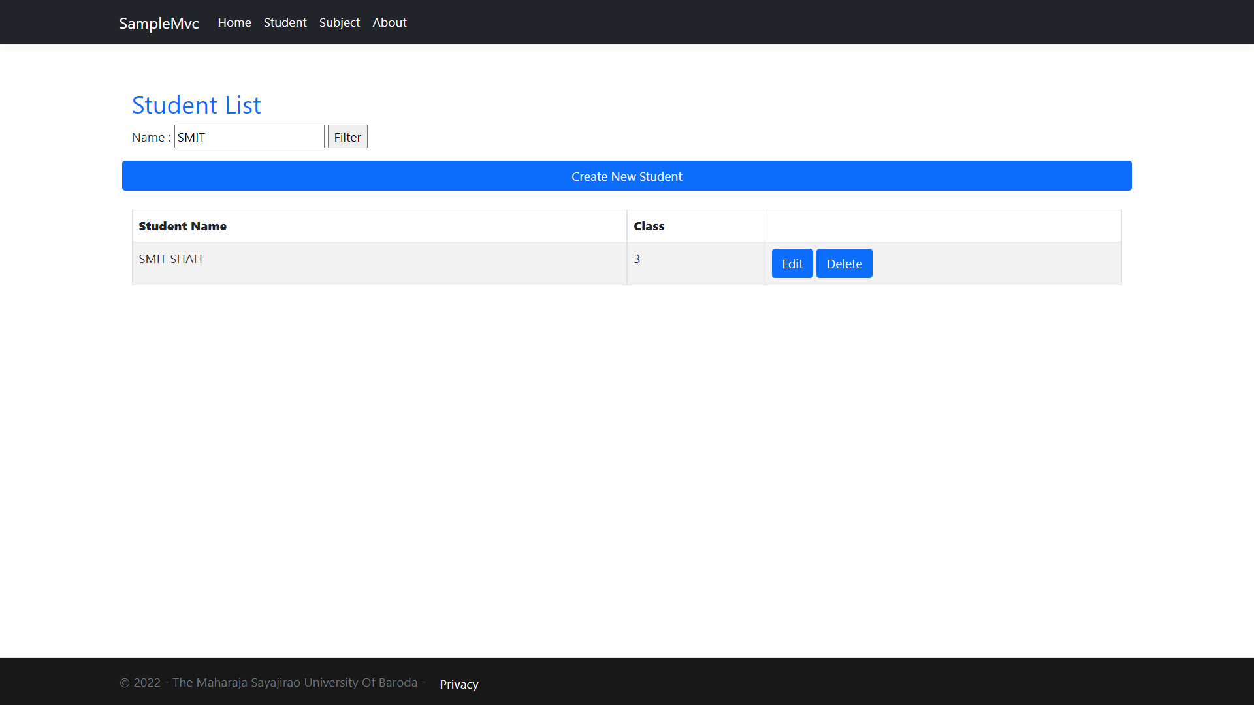Viewport: 1254px width, 705px height.
Task: Click the Student Name column header
Action: (x=379, y=226)
